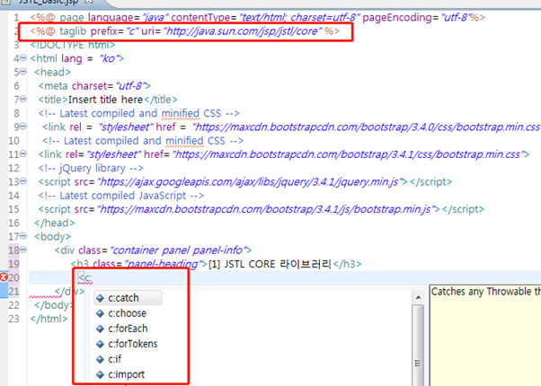Screen dimensions: 541x386
Task: Select c:forTokens from the autocomplete list
Action: pos(133,344)
